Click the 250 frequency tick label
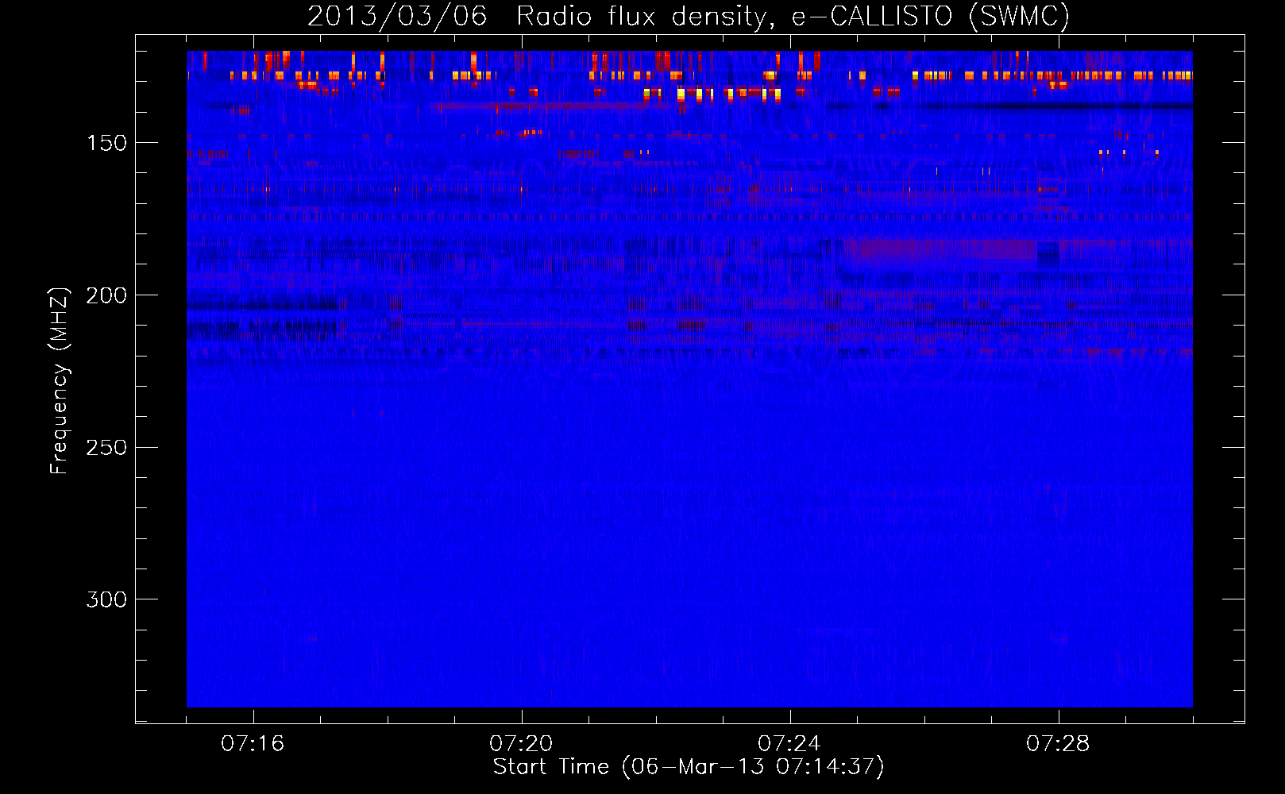 106,448
